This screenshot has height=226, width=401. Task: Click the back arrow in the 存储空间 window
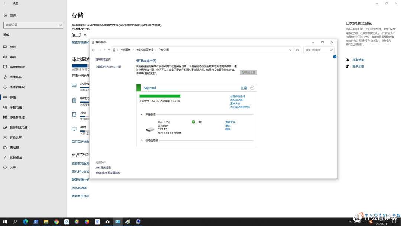(x=94, y=50)
